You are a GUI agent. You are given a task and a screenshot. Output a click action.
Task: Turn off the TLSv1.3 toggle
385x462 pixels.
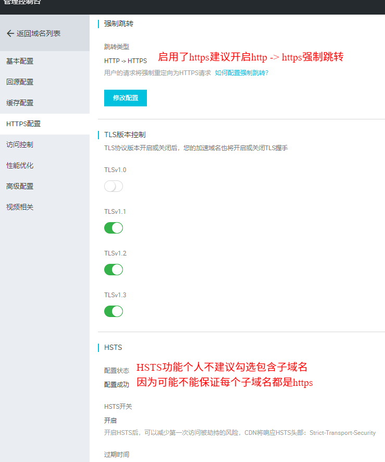pos(114,311)
